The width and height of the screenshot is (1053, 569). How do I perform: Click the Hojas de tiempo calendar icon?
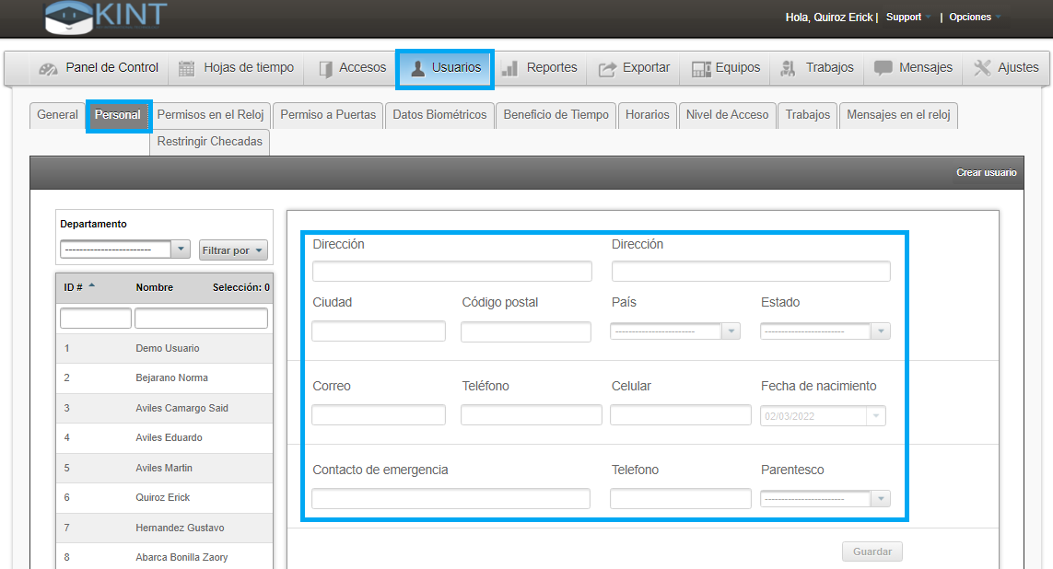(187, 69)
